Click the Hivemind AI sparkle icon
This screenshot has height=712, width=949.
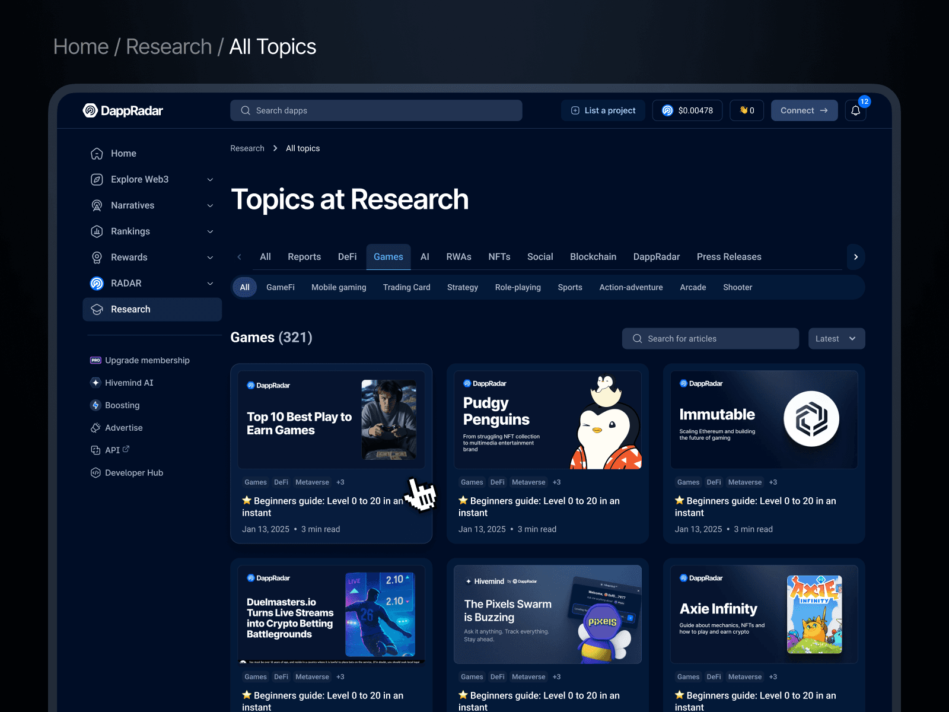coord(95,383)
